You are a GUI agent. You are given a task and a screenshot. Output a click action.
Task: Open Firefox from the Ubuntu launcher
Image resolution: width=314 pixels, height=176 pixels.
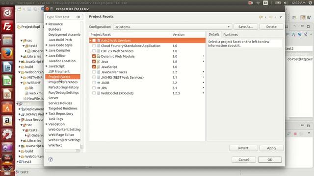tap(7, 53)
